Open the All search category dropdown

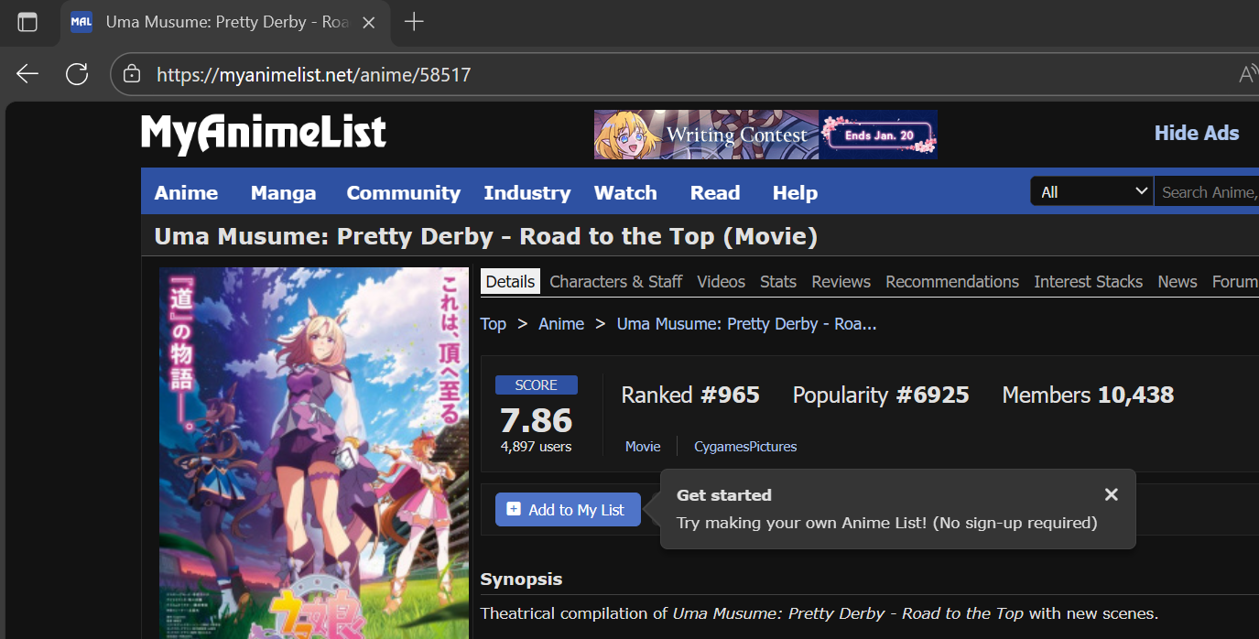1091,191
